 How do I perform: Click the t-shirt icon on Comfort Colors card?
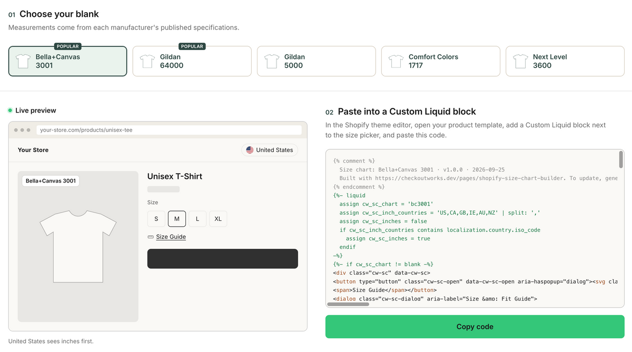click(396, 62)
